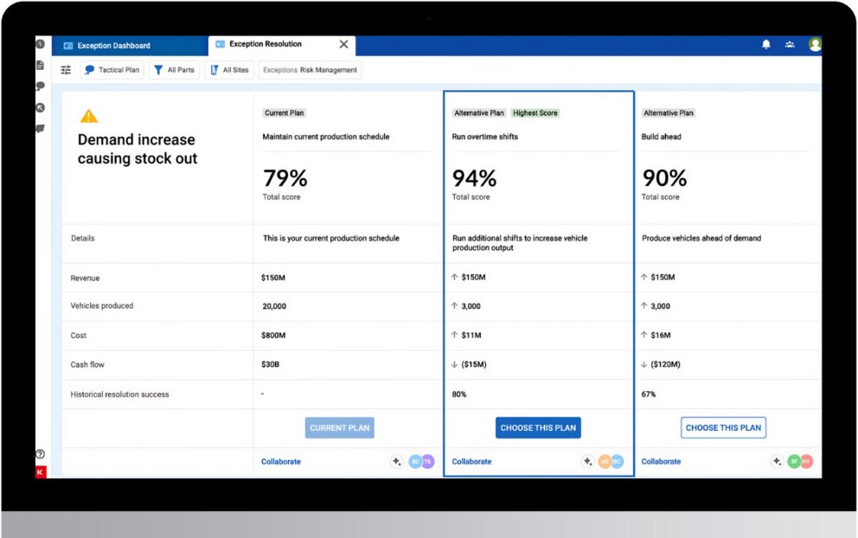
Task: Click Collaborate under the current plan
Action: tap(281, 462)
